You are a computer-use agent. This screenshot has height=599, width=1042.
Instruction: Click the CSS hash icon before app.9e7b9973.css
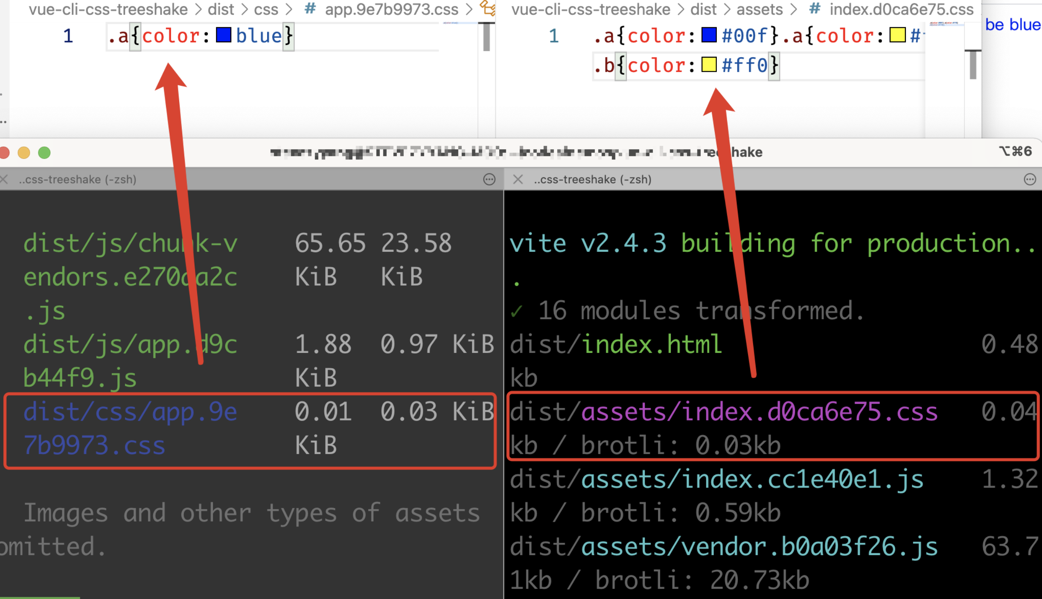[x=310, y=9]
